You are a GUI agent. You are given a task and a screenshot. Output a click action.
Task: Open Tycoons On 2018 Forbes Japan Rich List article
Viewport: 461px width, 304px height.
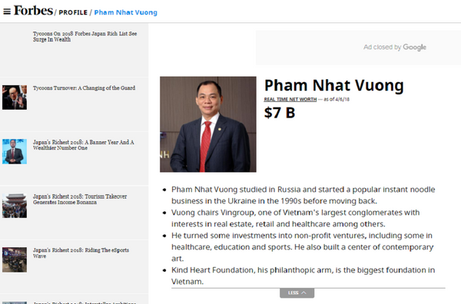pyautogui.click(x=85, y=36)
